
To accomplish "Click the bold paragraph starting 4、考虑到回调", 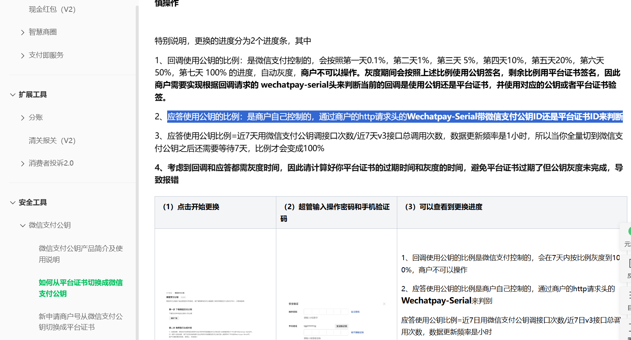I will [389, 174].
